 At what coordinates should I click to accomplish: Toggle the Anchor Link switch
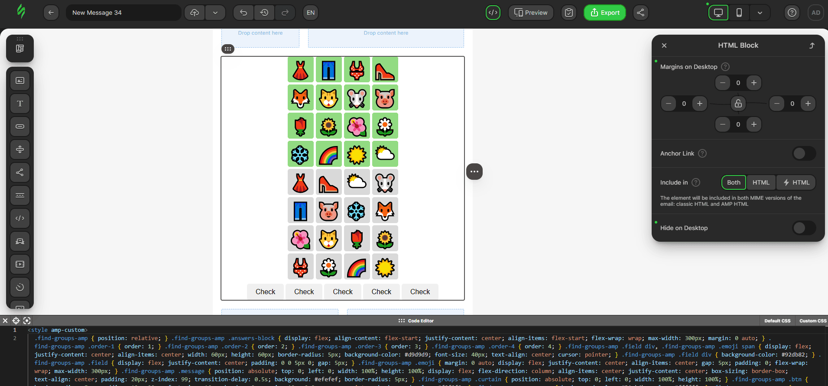[804, 153]
